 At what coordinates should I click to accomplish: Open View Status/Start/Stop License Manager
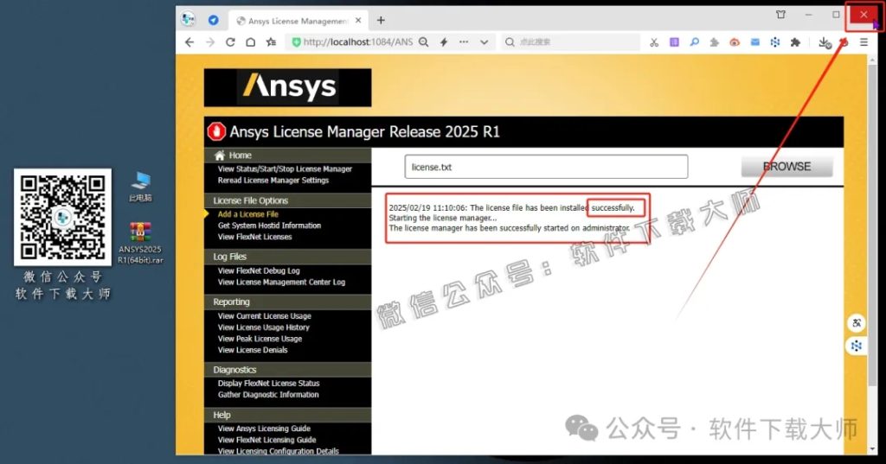click(285, 168)
